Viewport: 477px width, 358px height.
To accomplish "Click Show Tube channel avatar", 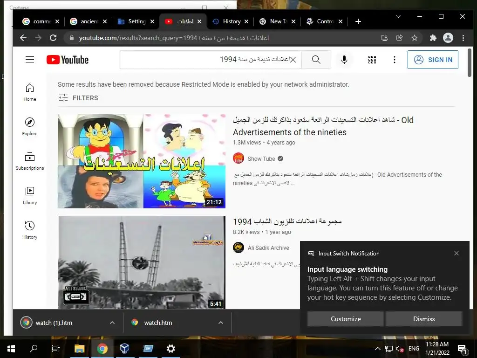I will pyautogui.click(x=238, y=158).
